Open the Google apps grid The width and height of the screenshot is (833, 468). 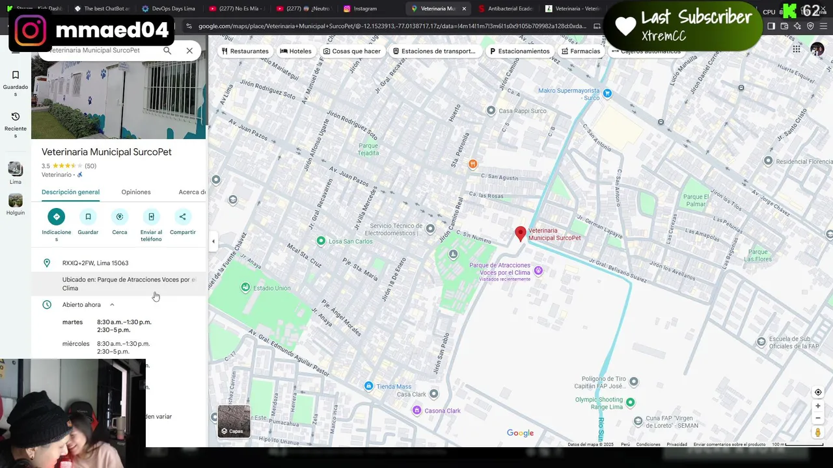click(797, 49)
